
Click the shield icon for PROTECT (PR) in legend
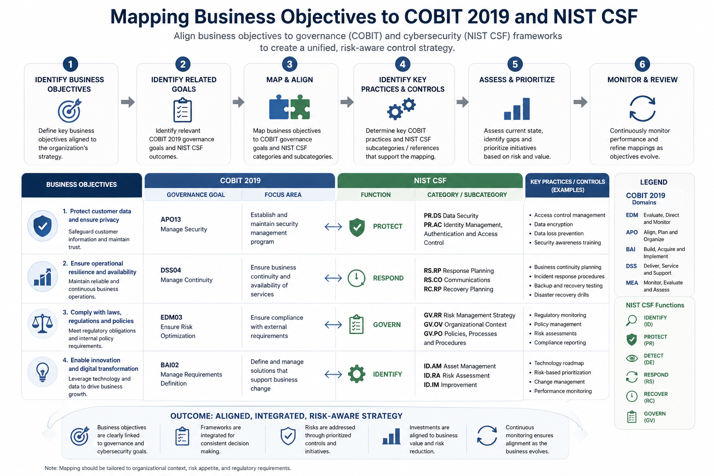[x=632, y=339]
